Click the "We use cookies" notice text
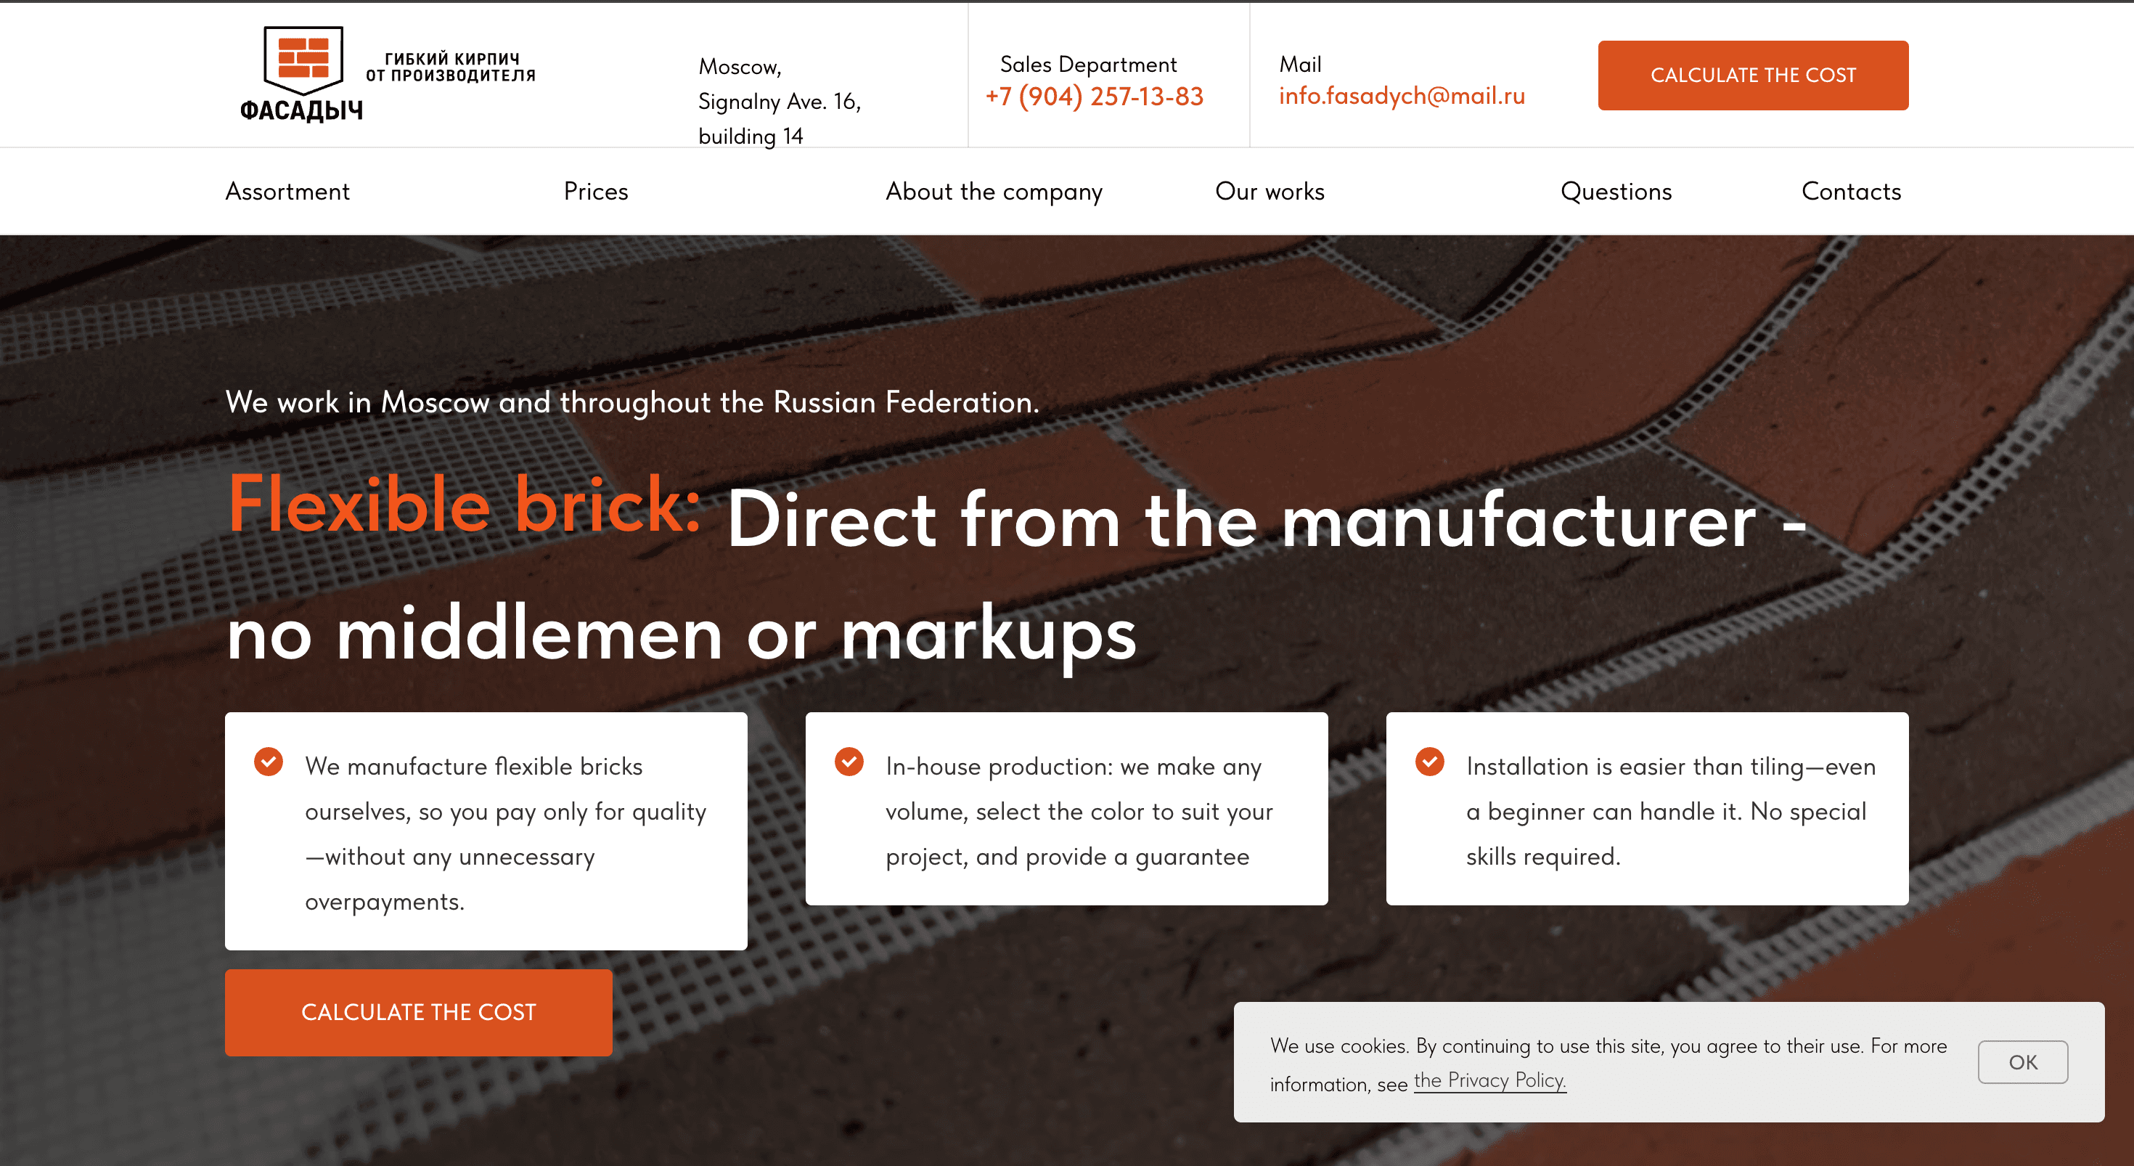The height and width of the screenshot is (1166, 2134). point(1607,1064)
